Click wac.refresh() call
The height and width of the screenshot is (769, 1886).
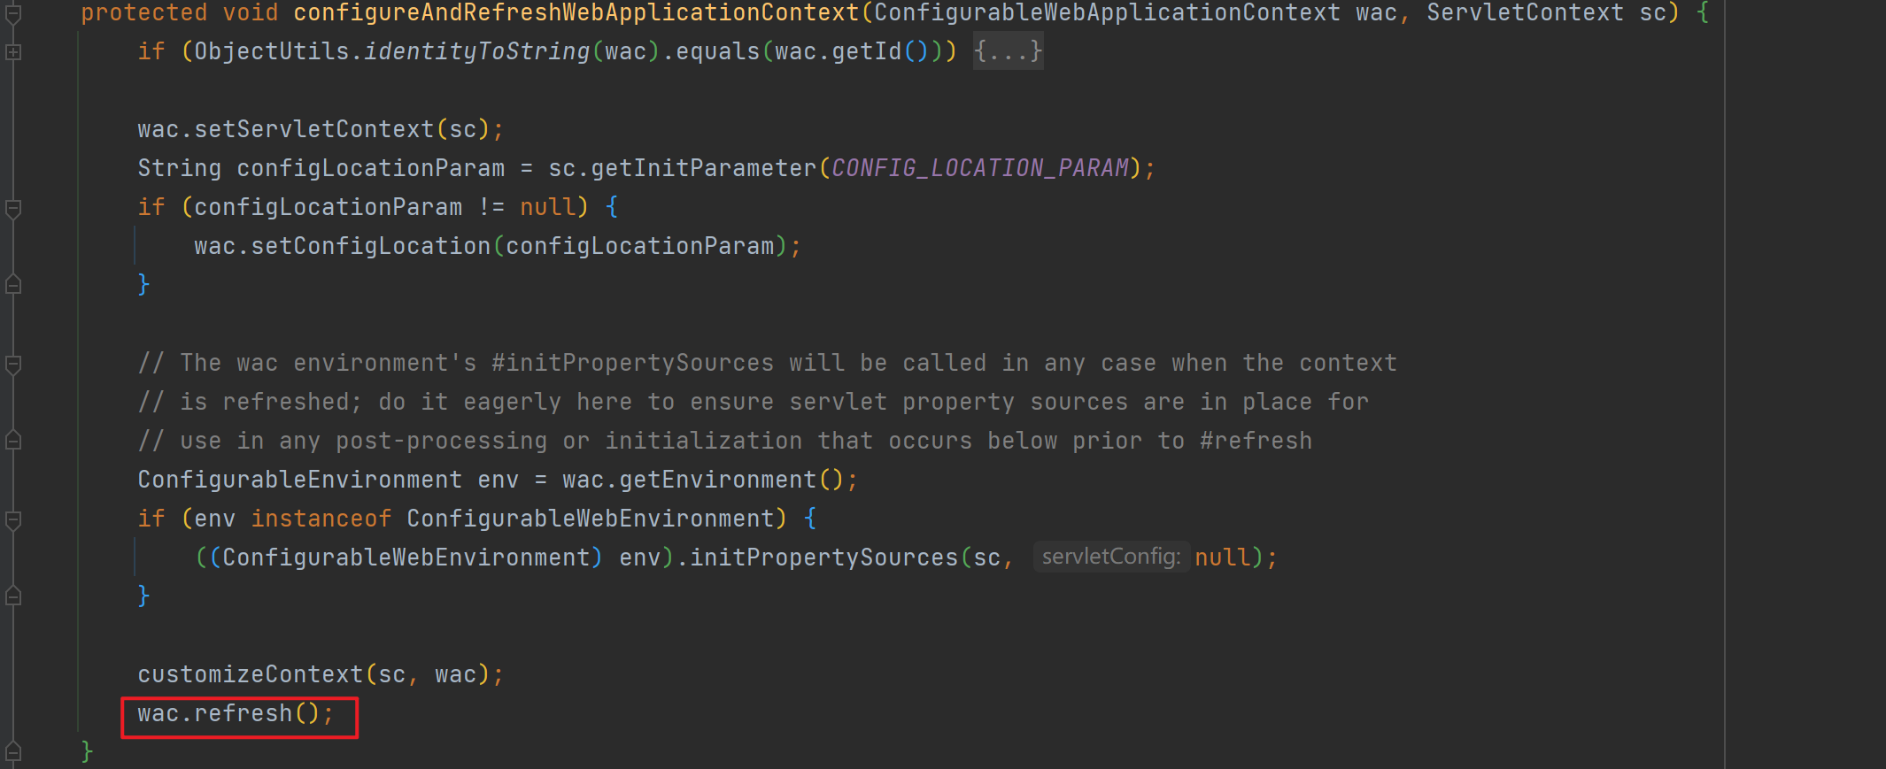pyautogui.click(x=236, y=713)
